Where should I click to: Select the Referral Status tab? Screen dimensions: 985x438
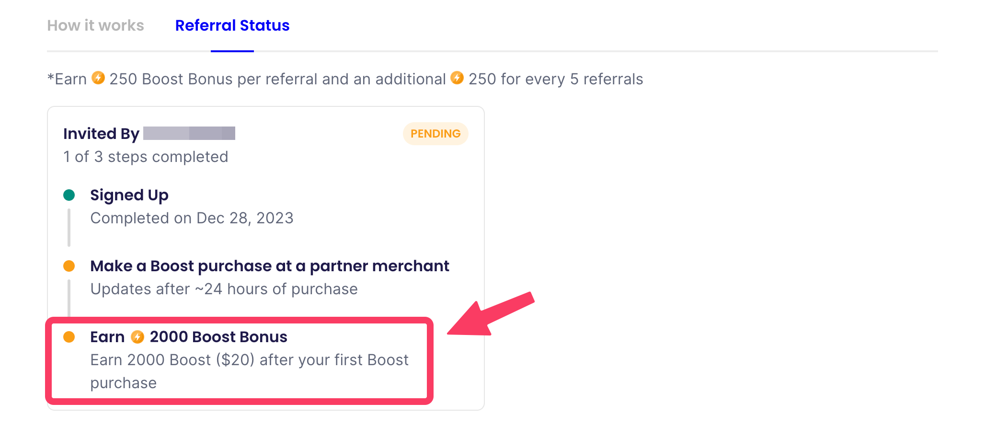232,25
